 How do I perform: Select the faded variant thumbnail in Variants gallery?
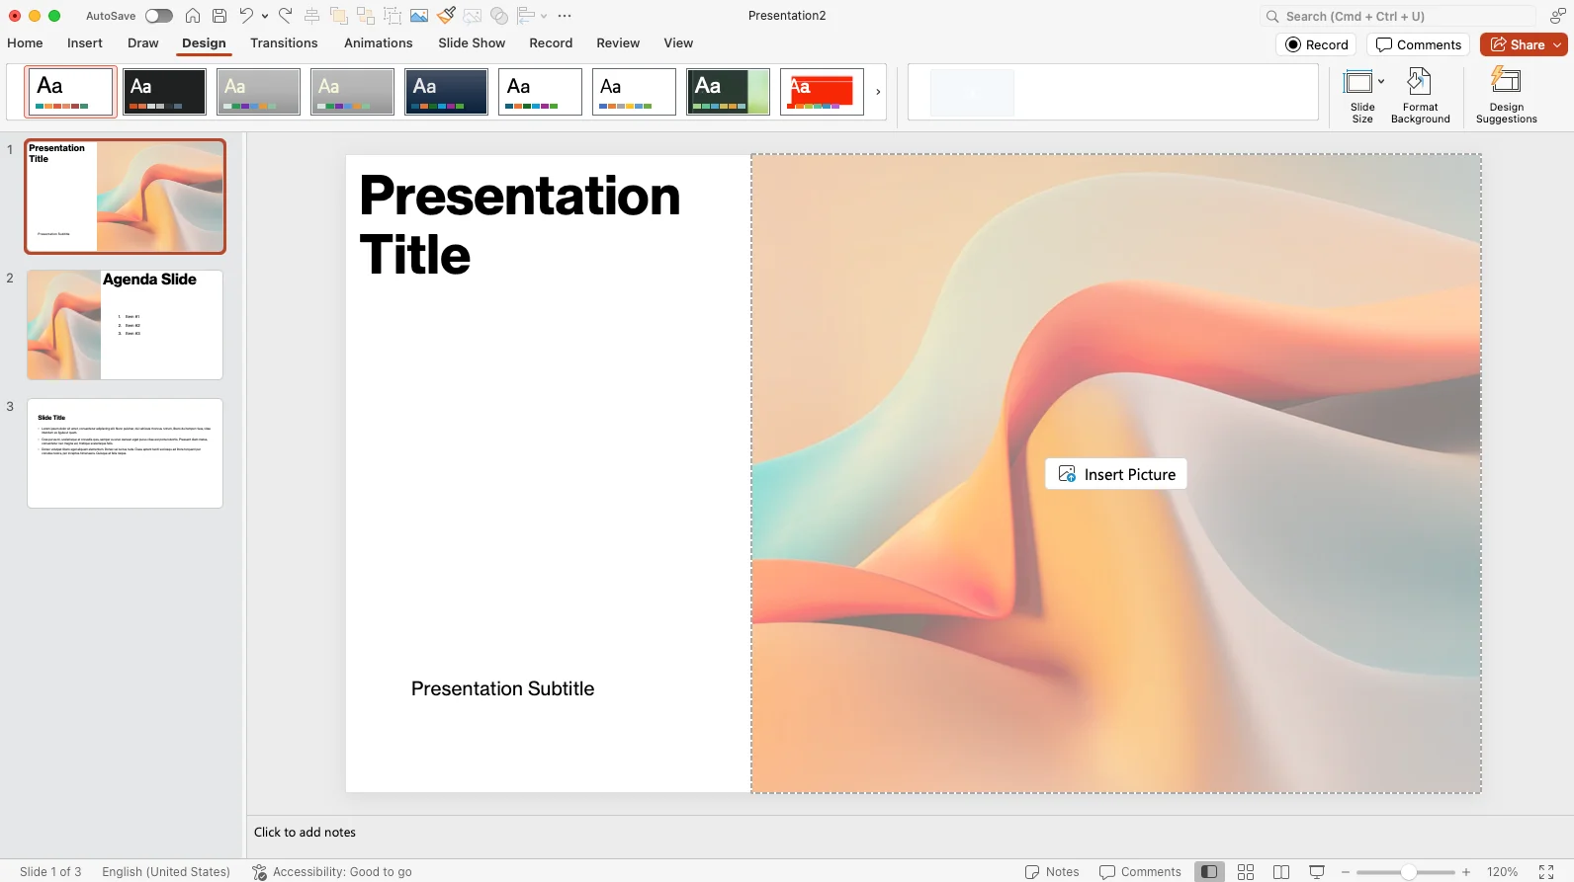point(972,92)
